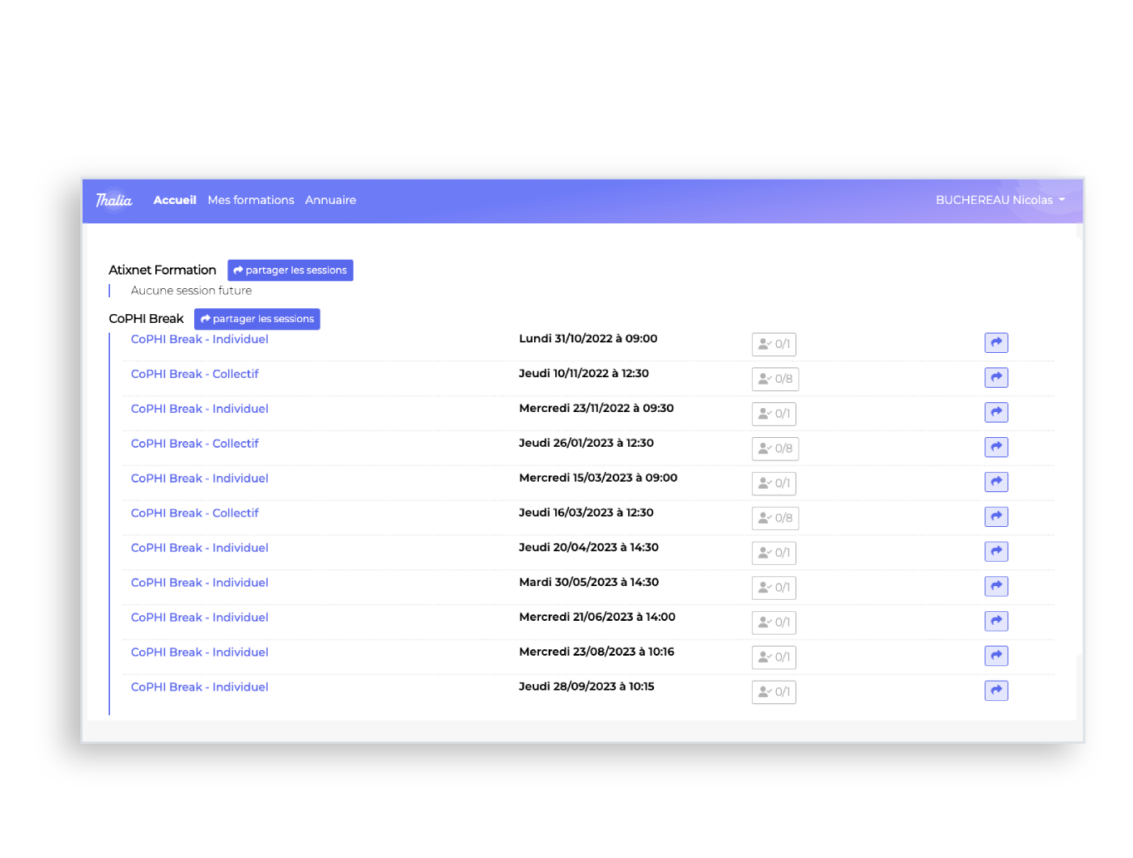Screen dimensions: 1133x858
Task: Open the BUCHEREAU Nicolas user dropdown
Action: click(999, 200)
